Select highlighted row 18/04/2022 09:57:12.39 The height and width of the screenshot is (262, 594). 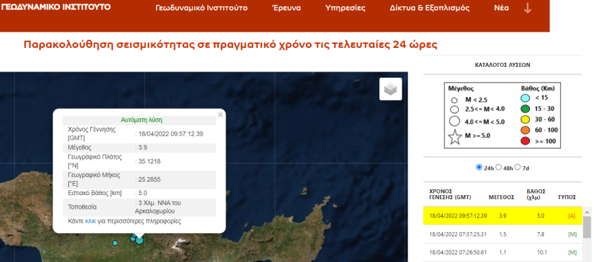click(x=503, y=215)
